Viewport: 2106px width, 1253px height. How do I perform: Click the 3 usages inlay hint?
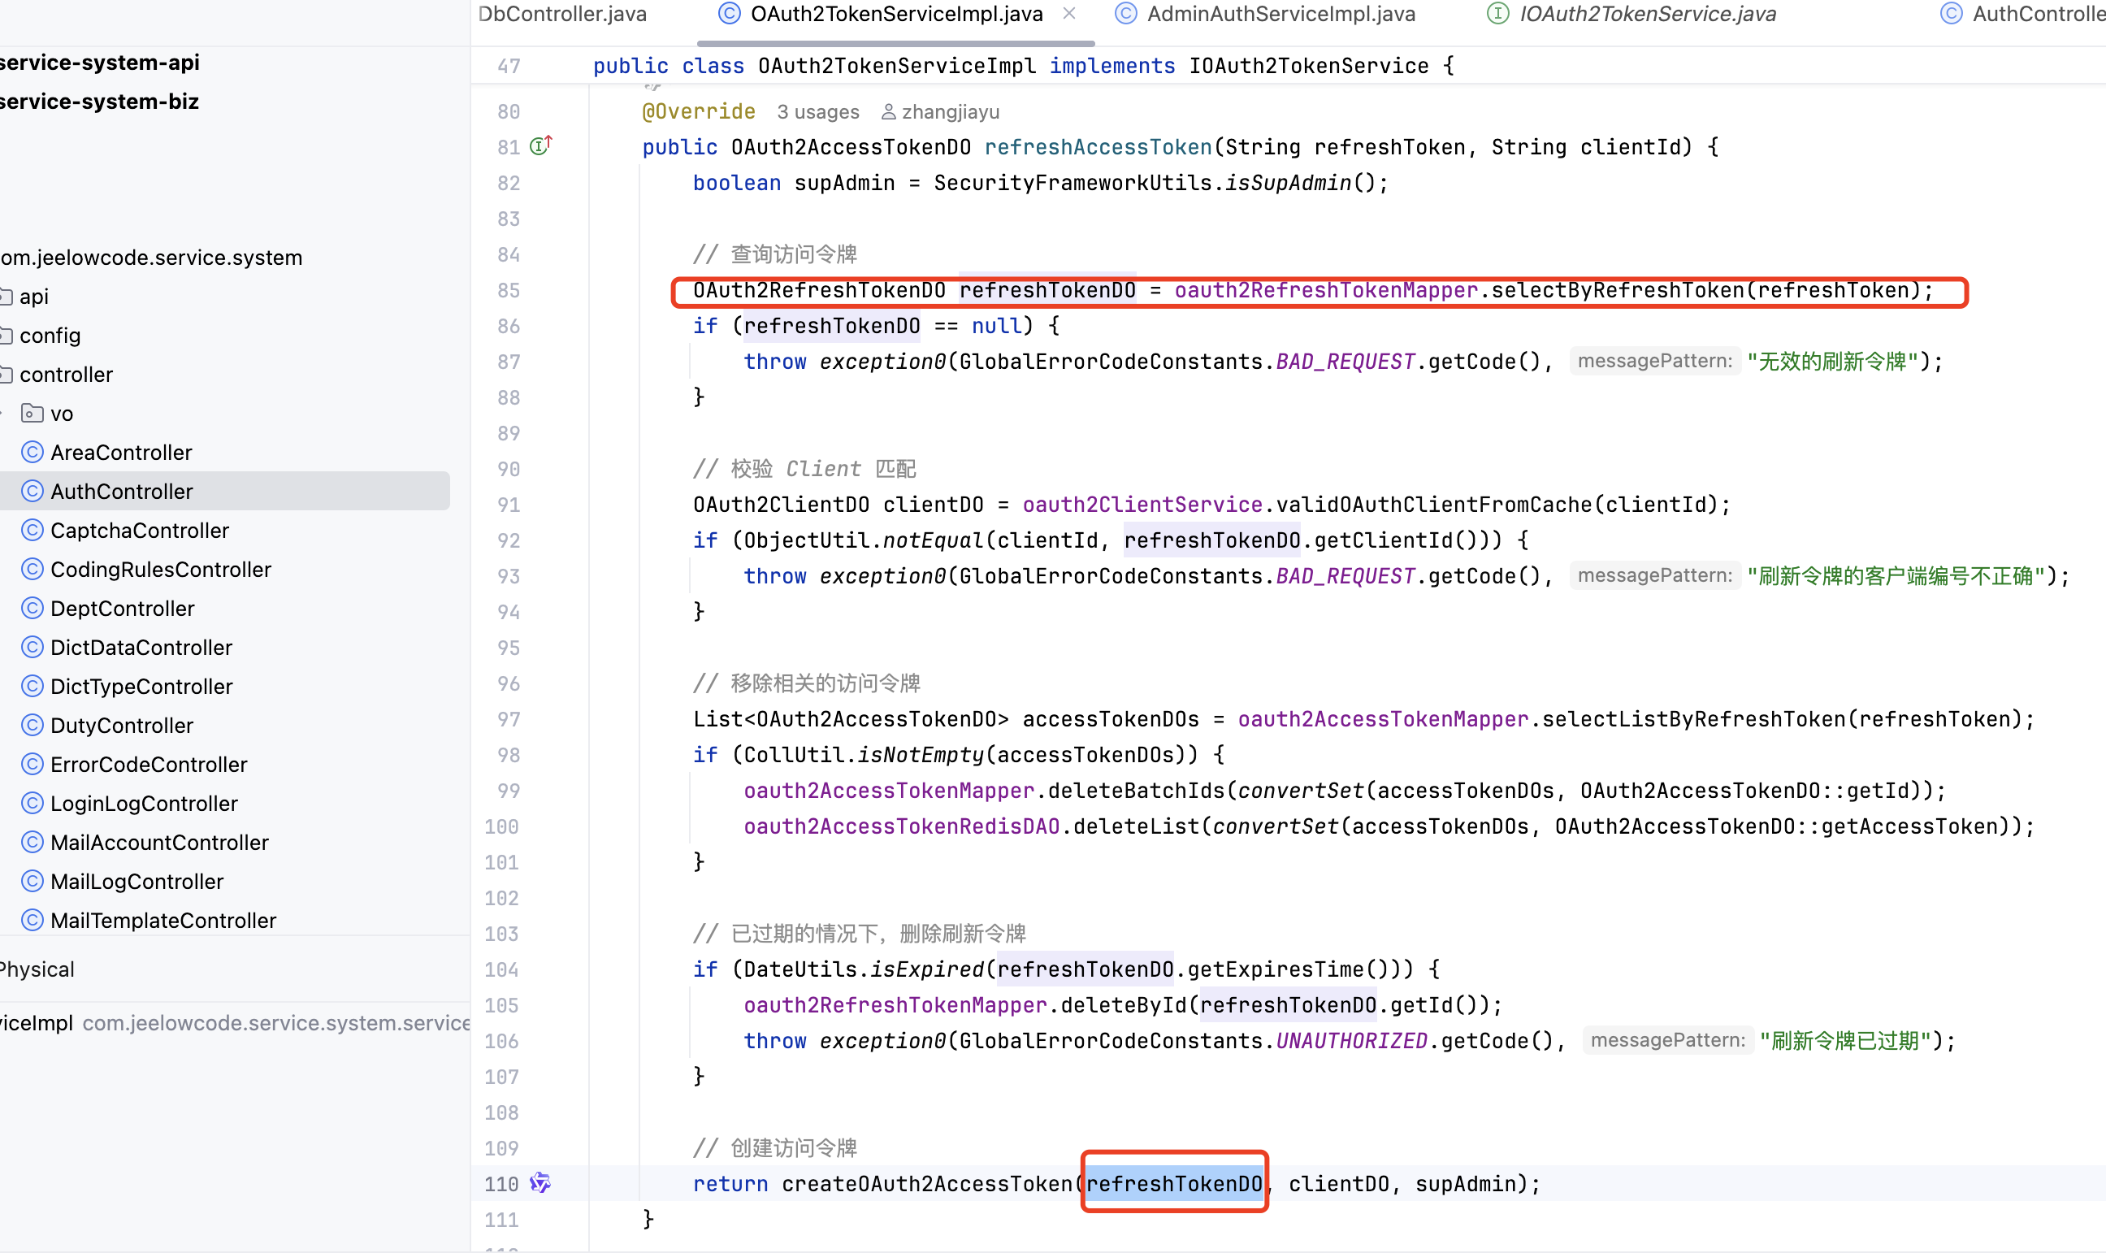817,111
